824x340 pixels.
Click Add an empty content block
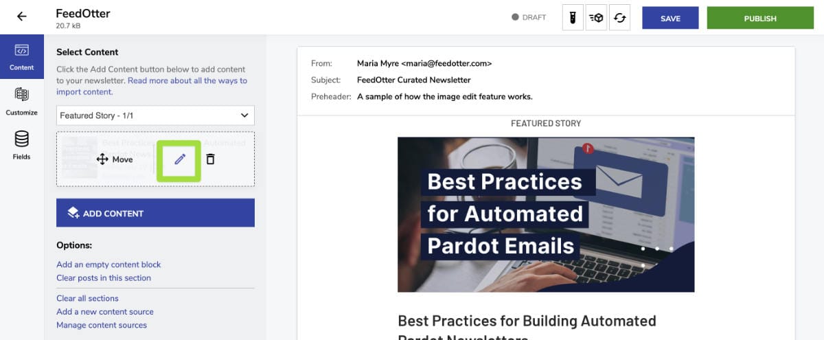tap(108, 264)
